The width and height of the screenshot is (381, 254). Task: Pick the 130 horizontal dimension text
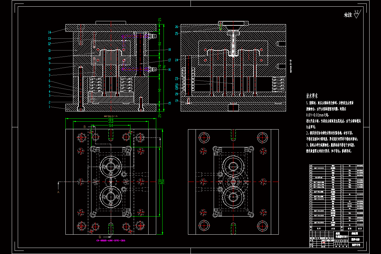point(110,126)
